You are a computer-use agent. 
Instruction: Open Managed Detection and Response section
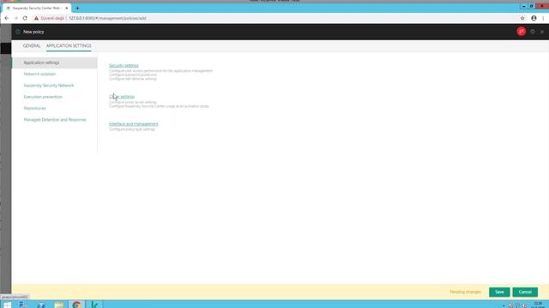(55, 120)
